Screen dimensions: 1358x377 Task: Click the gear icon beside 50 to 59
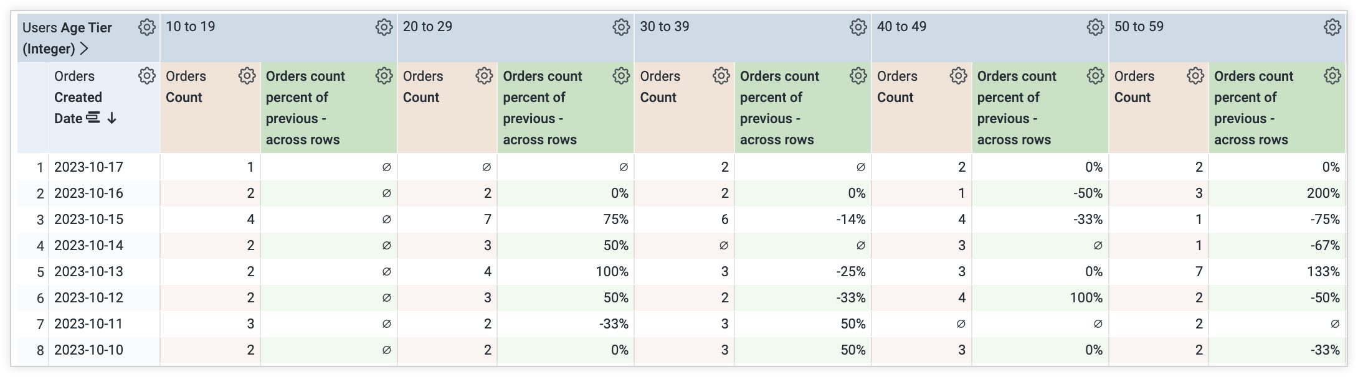click(1332, 27)
